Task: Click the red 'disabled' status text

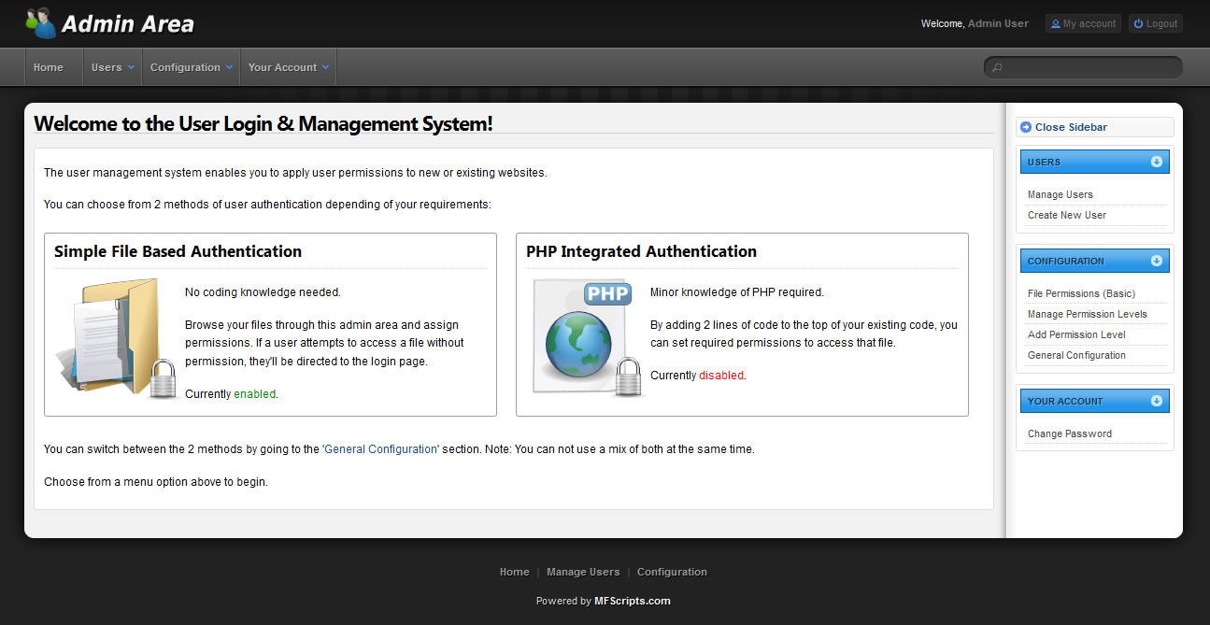Action: click(721, 376)
